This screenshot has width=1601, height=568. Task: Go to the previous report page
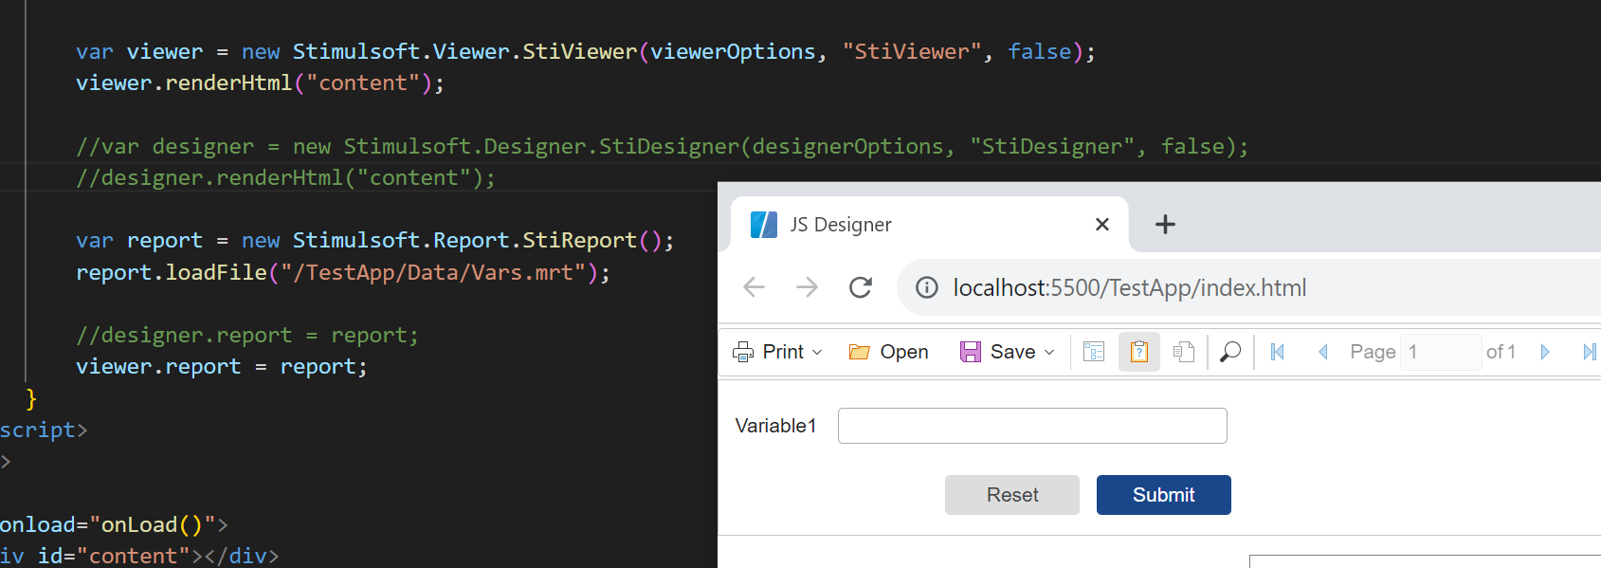point(1322,352)
